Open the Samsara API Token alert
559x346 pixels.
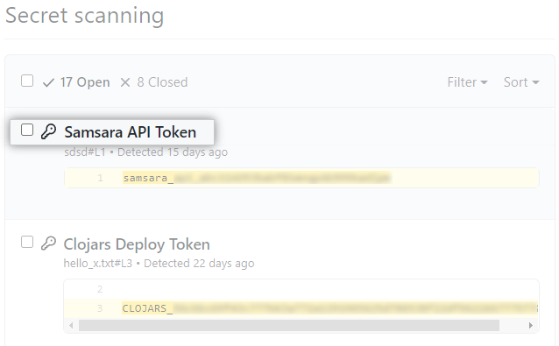point(131,132)
